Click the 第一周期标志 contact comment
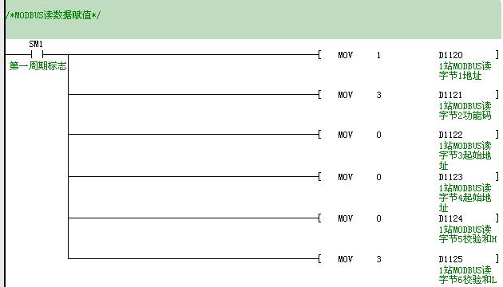 38,66
